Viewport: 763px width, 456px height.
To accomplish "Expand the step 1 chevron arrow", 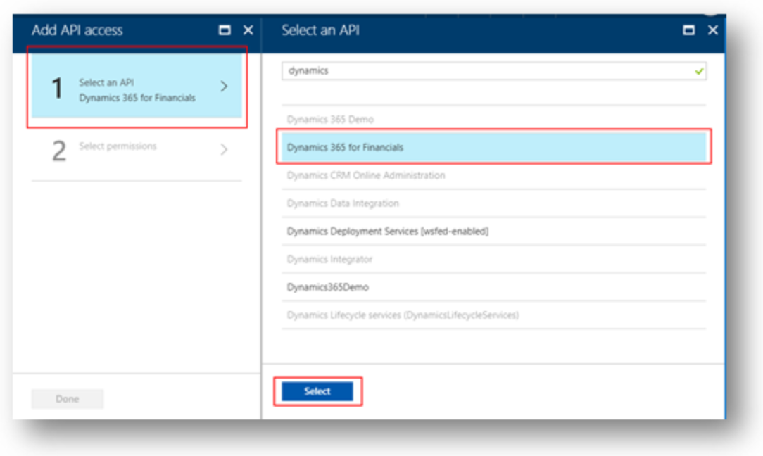I will [x=224, y=86].
